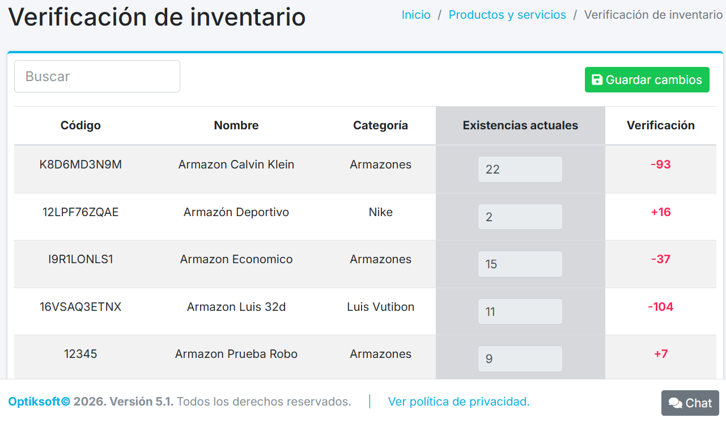The width and height of the screenshot is (726, 422).
Task: Click the -104 verification value
Action: [x=660, y=307]
